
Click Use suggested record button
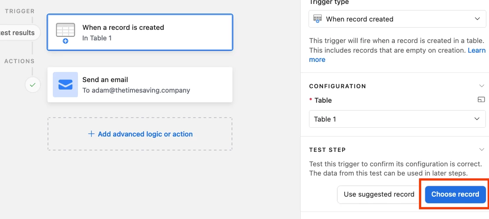[x=379, y=194]
